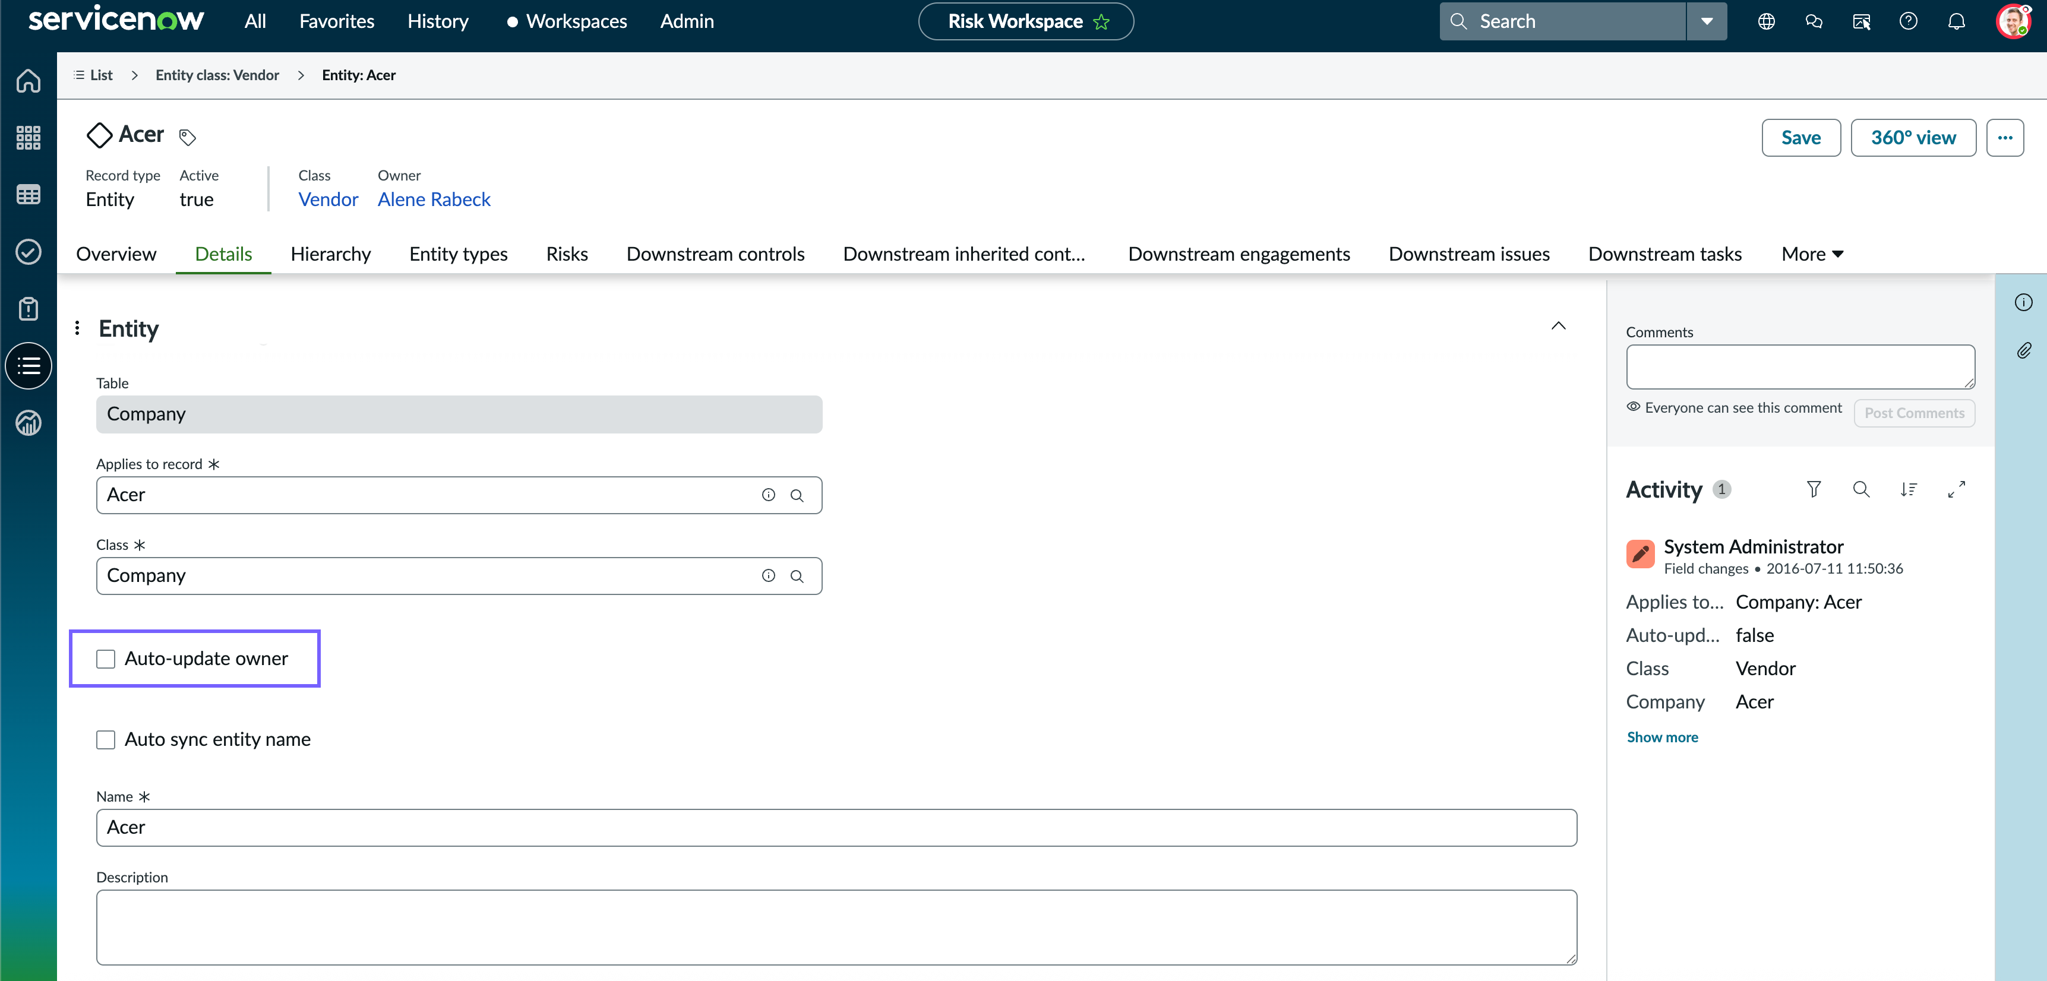Expand Activity panel to full view
This screenshot has height=981, width=2047.
click(x=1956, y=489)
